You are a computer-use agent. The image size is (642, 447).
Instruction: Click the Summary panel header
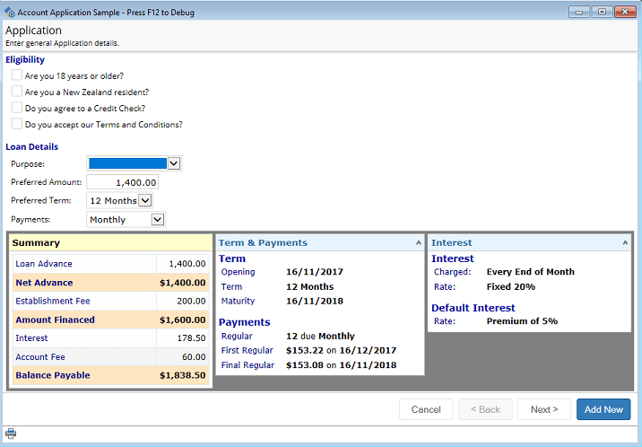[x=110, y=242]
